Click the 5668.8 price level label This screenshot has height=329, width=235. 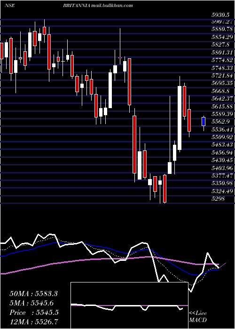pyautogui.click(x=221, y=92)
